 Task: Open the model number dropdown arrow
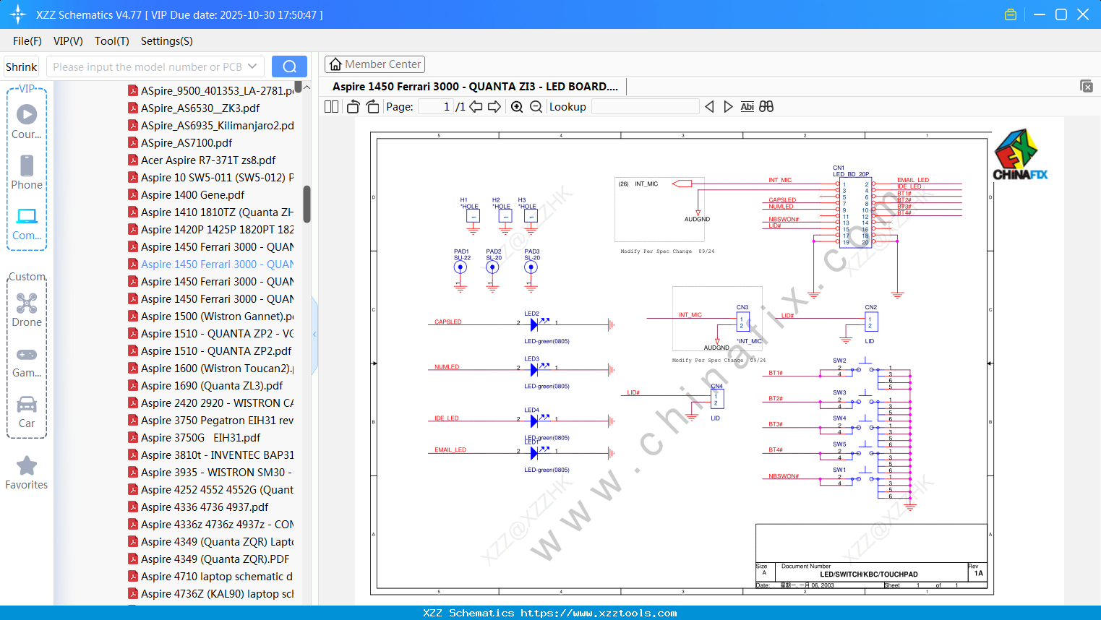coord(252,66)
